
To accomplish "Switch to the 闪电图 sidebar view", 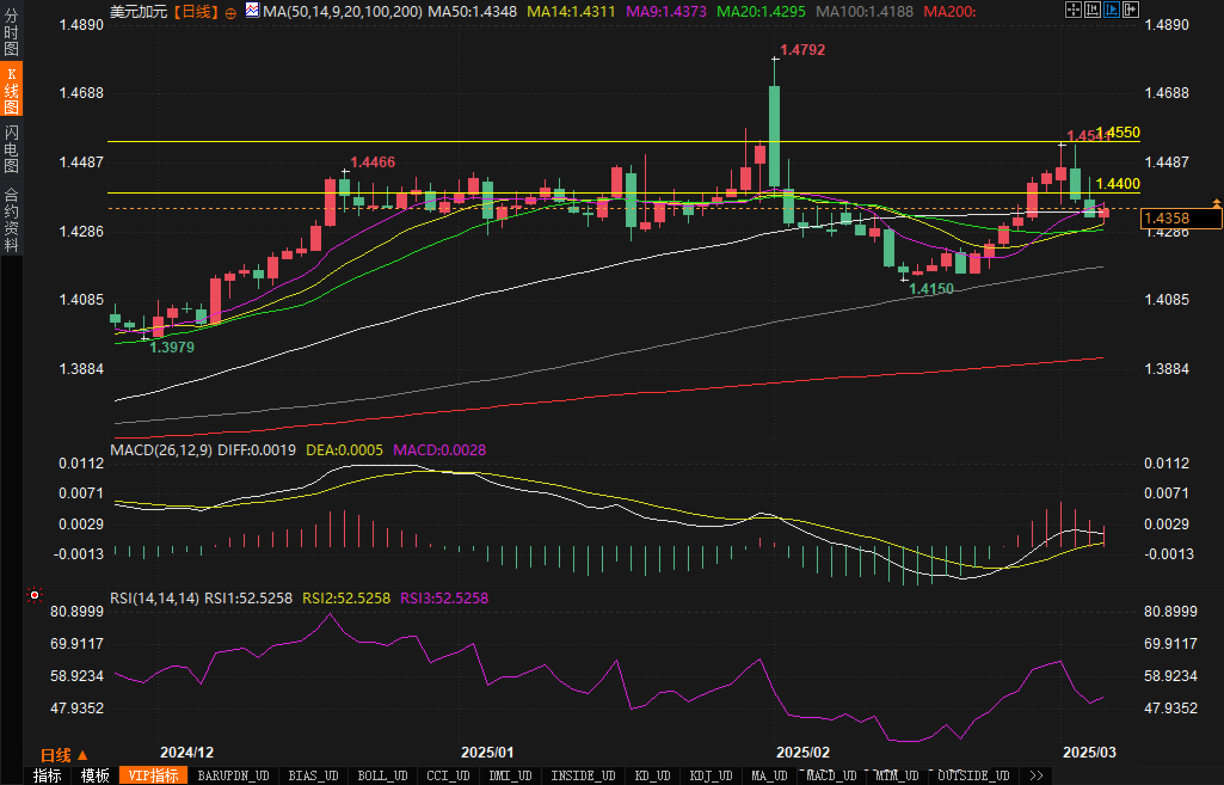I will pos(11,149).
